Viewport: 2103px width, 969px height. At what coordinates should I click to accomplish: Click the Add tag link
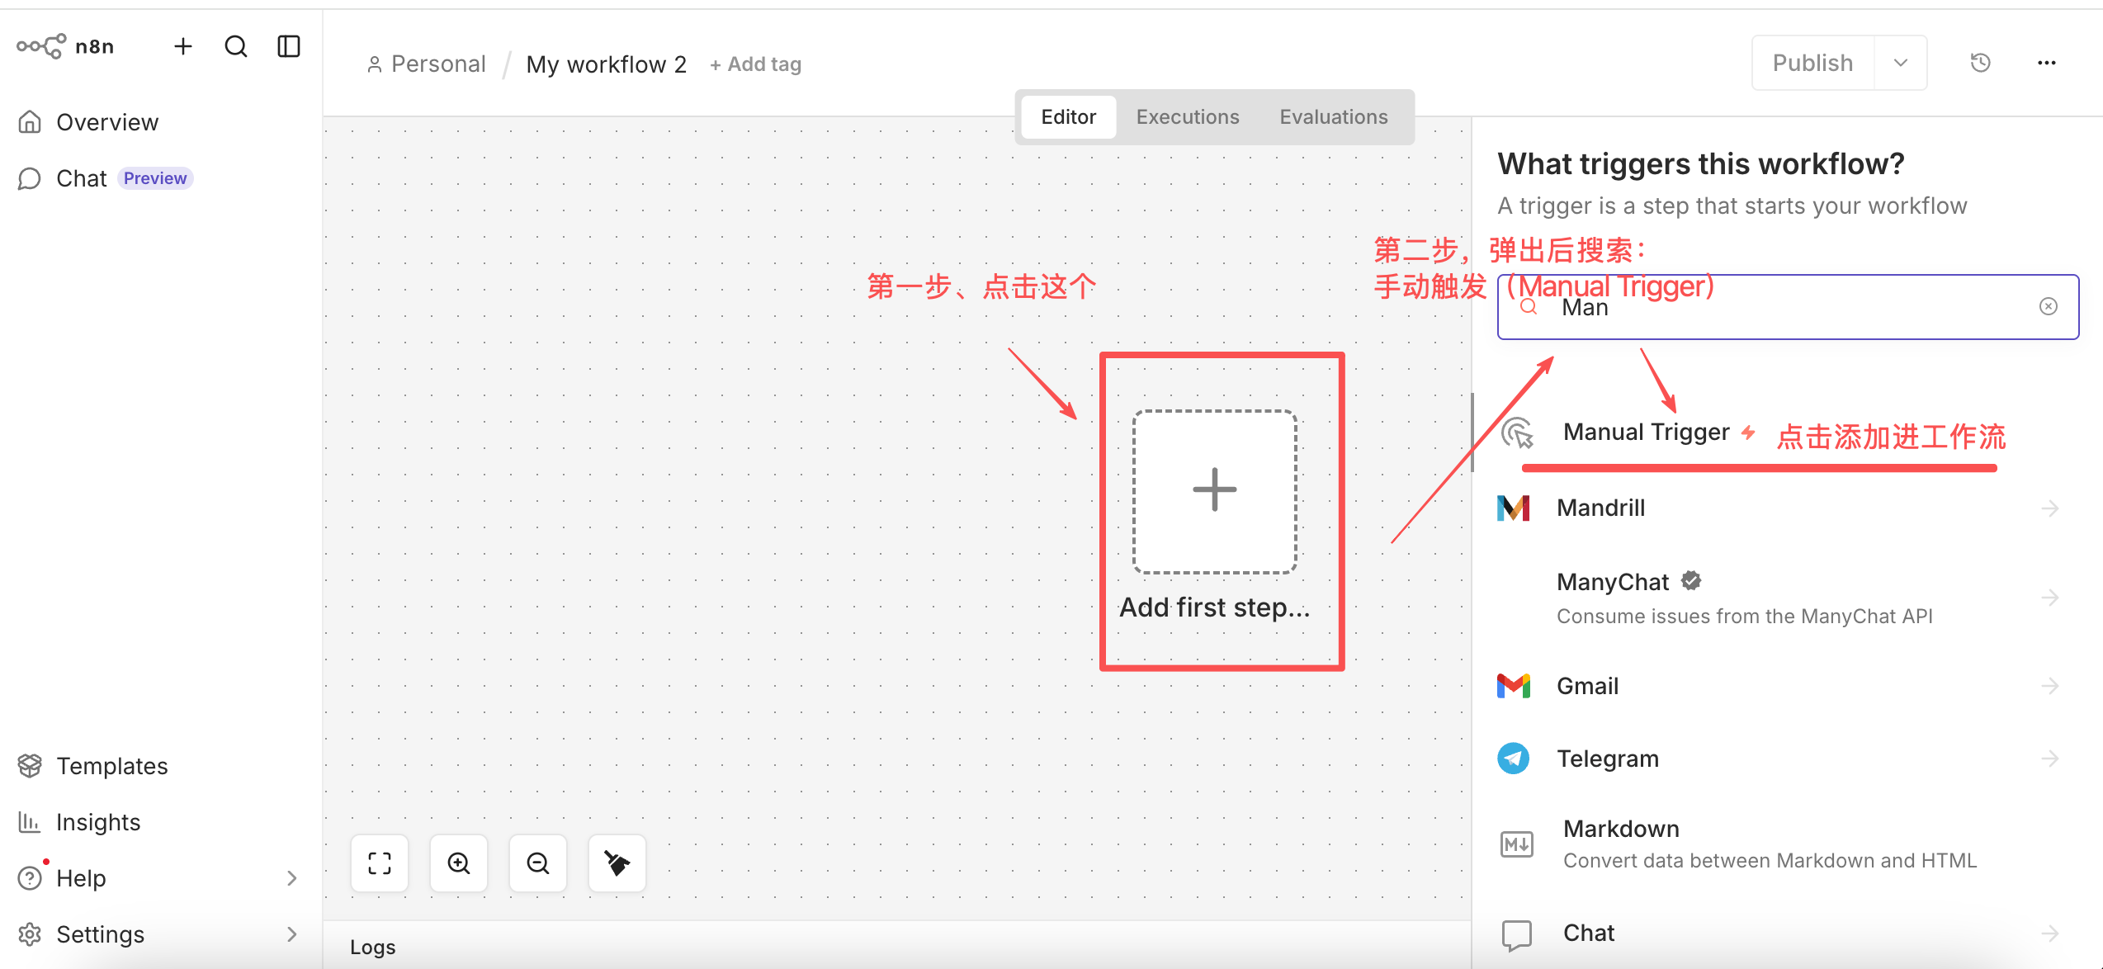tap(756, 64)
